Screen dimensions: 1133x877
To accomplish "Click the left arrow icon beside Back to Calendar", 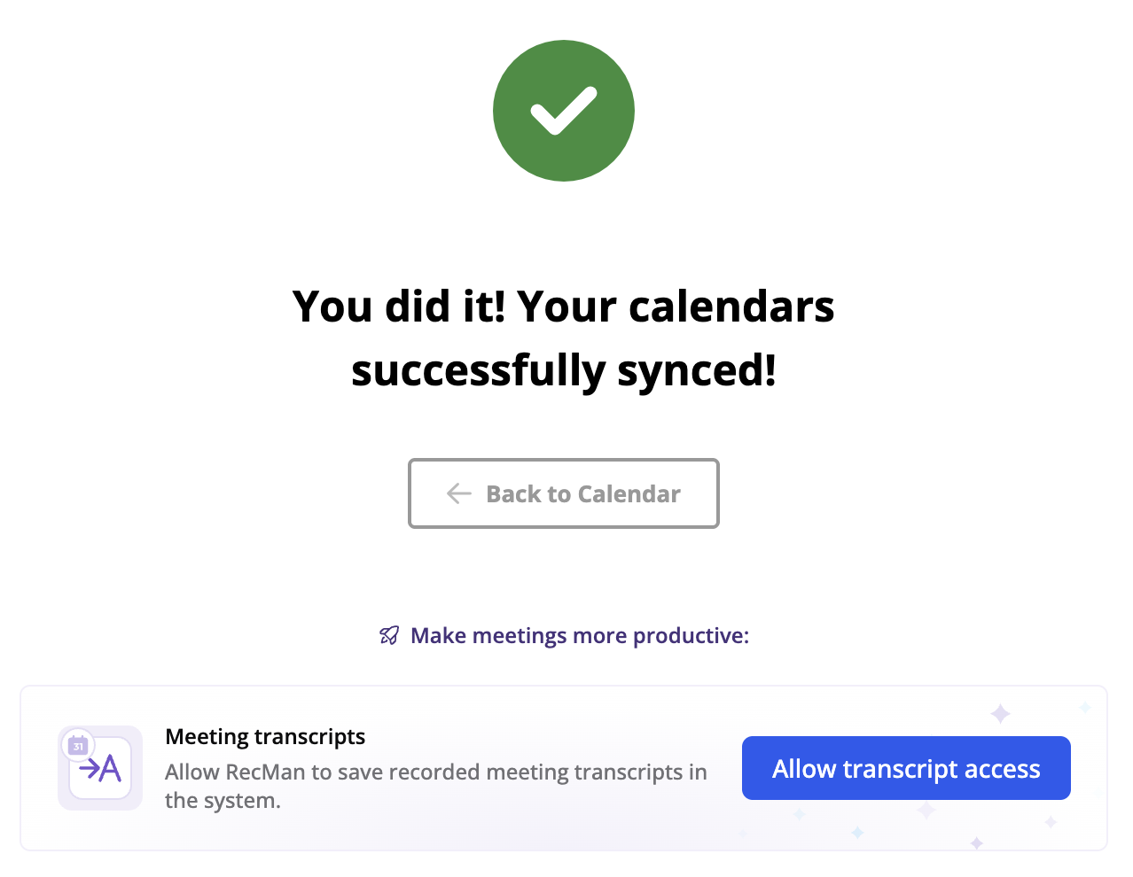I will (x=458, y=493).
